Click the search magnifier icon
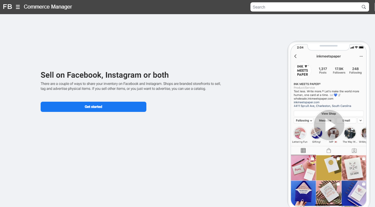This screenshot has height=207, width=375. coord(364,7)
